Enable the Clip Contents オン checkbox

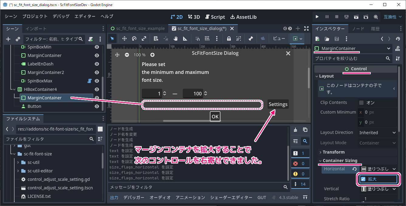pyautogui.click(x=361, y=102)
